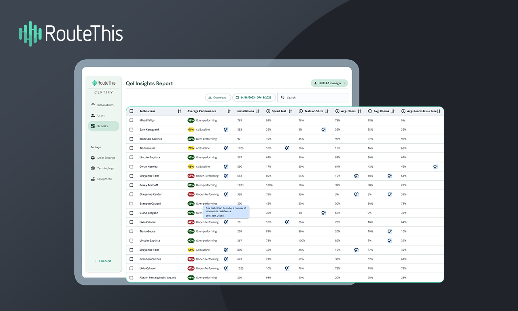Click info icon beside Avg. Rooms Issue Free

tap(403, 111)
